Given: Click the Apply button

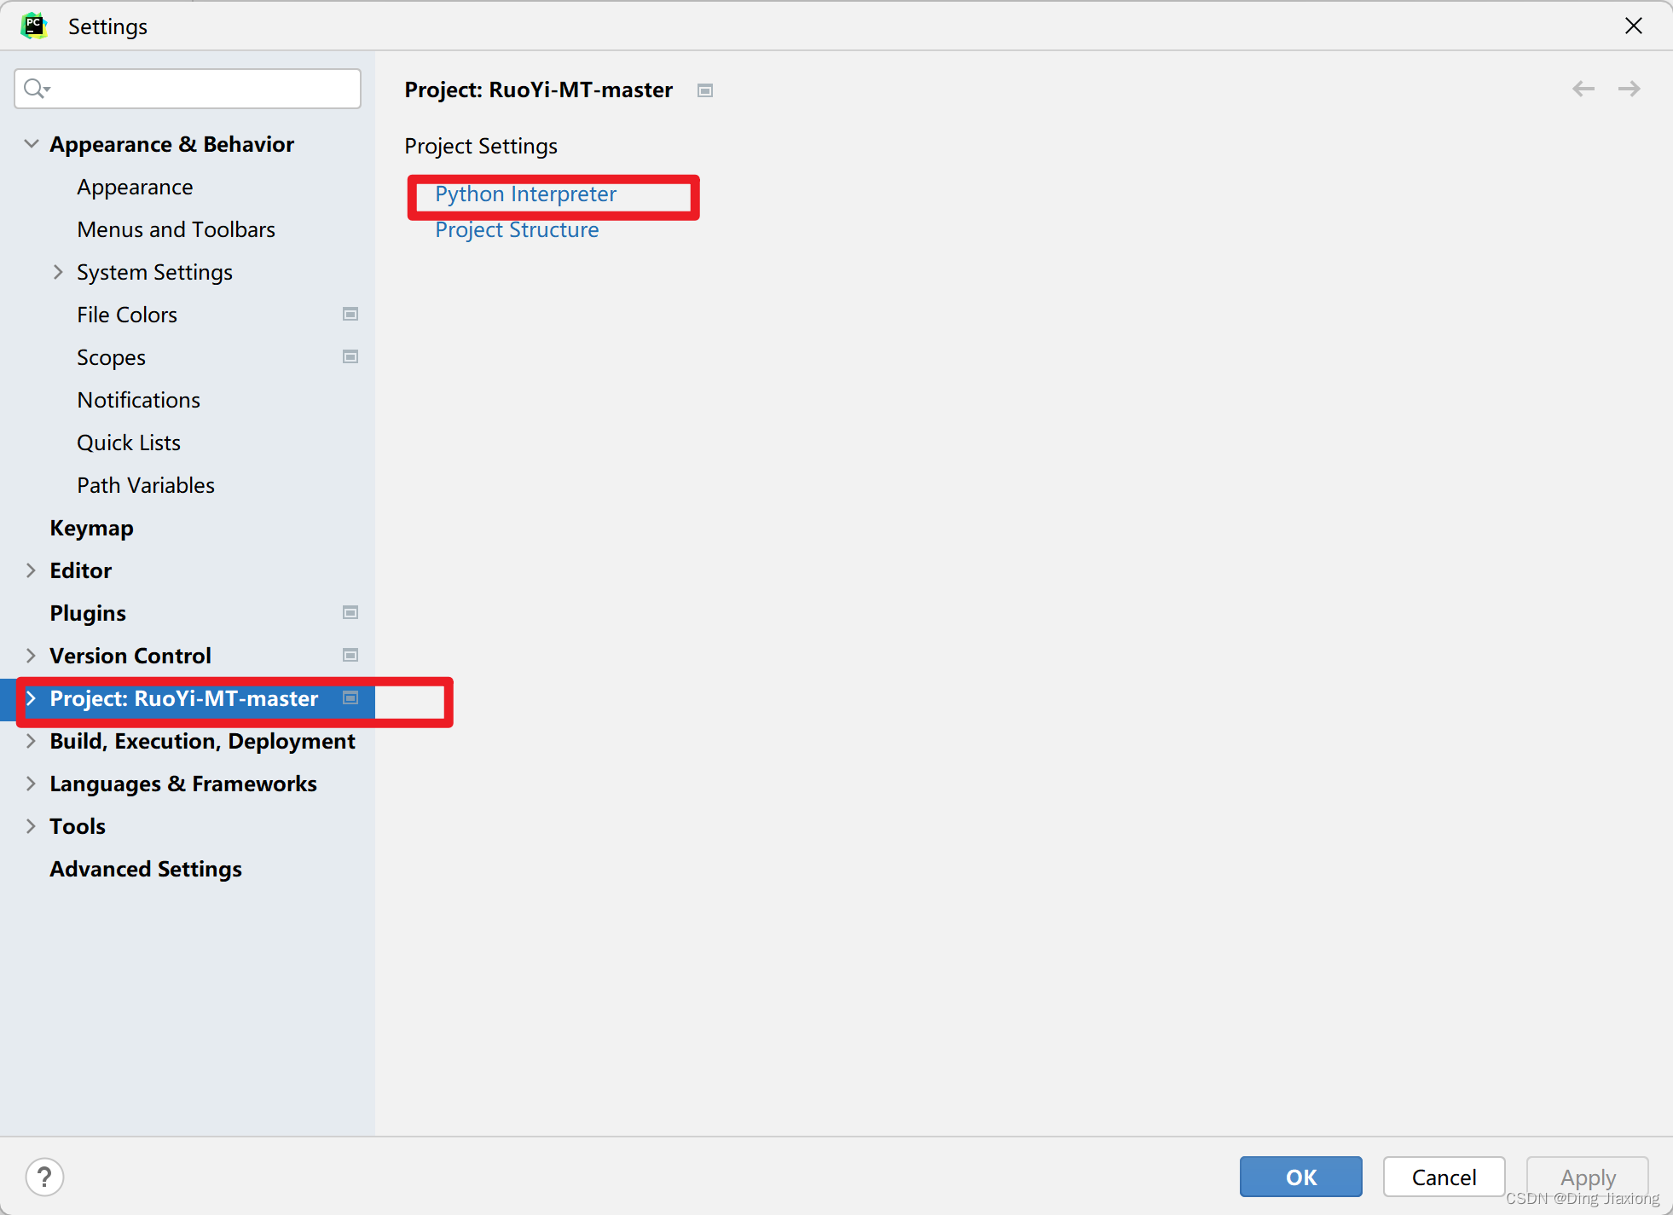Looking at the screenshot, I should [x=1588, y=1177].
